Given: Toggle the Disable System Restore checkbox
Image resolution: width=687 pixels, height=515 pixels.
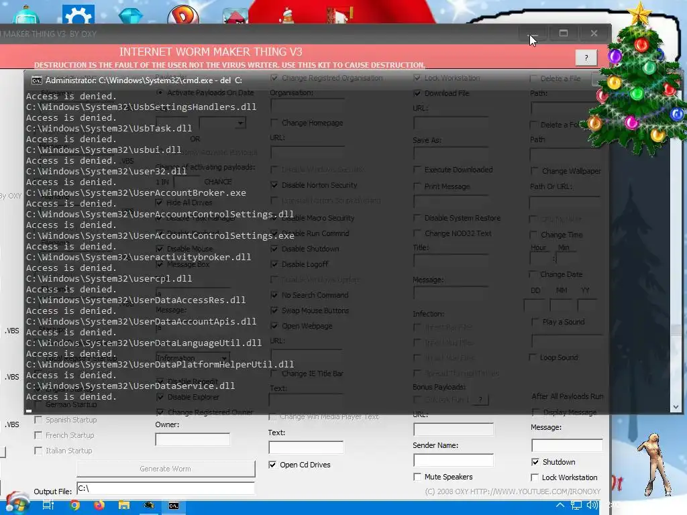Looking at the screenshot, I should coord(417,218).
